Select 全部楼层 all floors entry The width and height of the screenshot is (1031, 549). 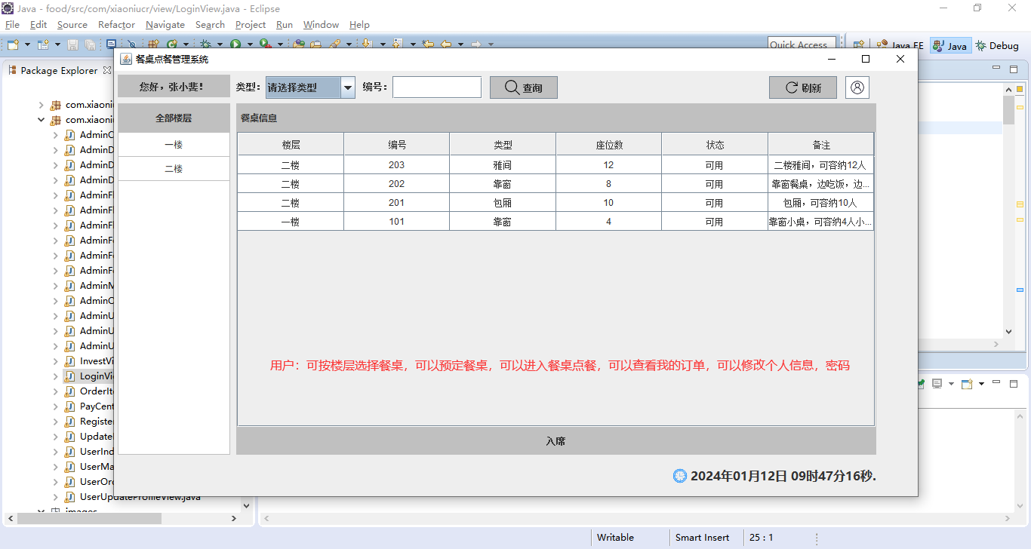(x=174, y=118)
